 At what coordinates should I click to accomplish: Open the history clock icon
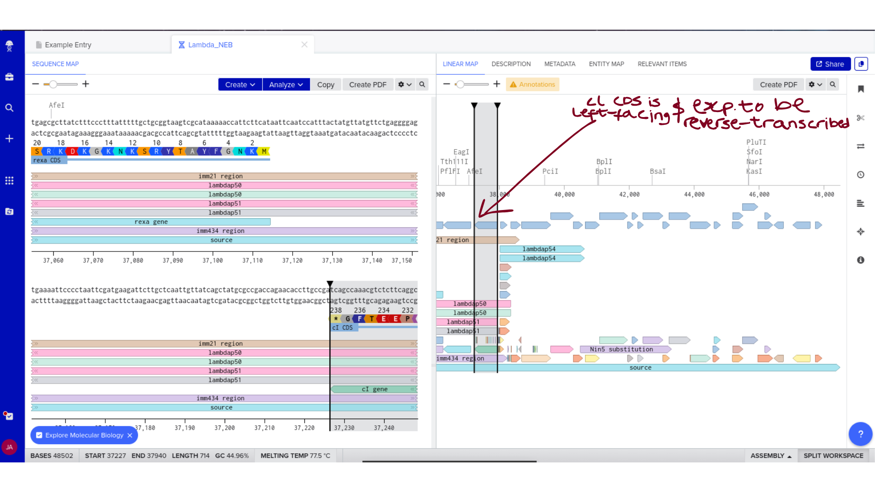860,175
